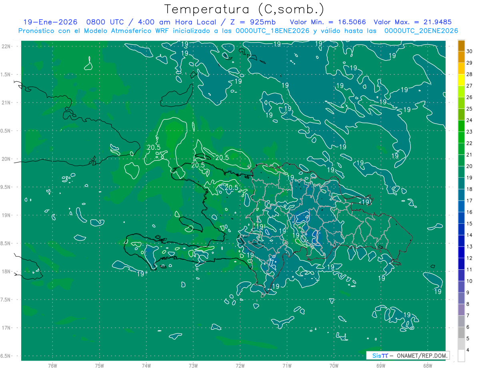This screenshot has width=480, height=371.
Task: Click the "68W" longitude axis label
Action: pos(428,366)
